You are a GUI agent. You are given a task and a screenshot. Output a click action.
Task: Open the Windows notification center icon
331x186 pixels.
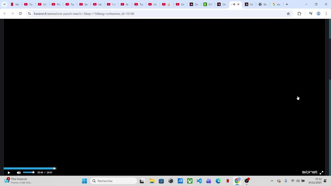click(x=325, y=181)
